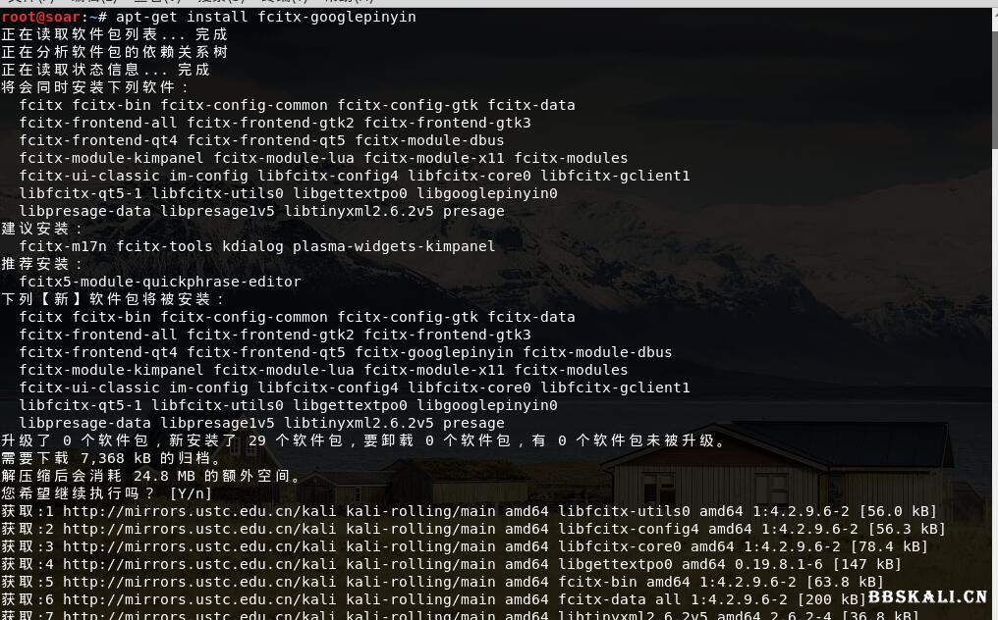Viewport: 998px width, 620px height.
Task: Click the BBSKALI.CN watermark
Action: pyautogui.click(x=926, y=596)
